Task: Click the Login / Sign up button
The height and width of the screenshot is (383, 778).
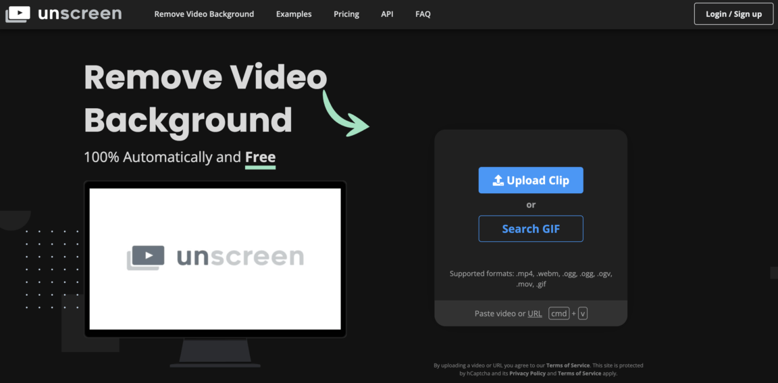Action: [x=733, y=14]
